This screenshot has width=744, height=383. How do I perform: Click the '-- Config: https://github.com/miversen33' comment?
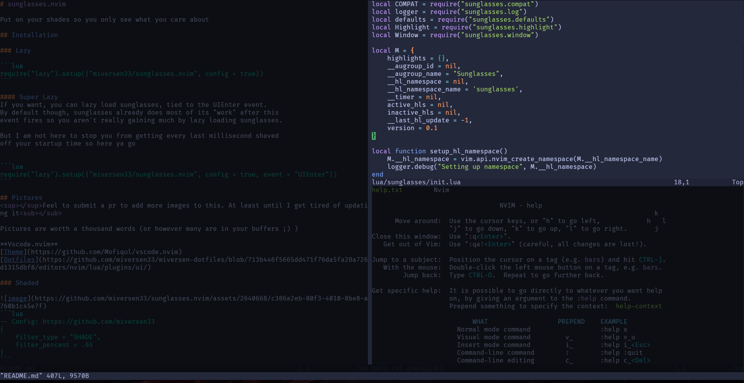pyautogui.click(x=77, y=321)
